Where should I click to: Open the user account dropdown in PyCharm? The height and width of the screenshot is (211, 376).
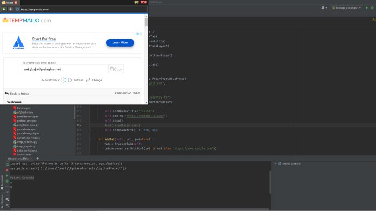324,8
